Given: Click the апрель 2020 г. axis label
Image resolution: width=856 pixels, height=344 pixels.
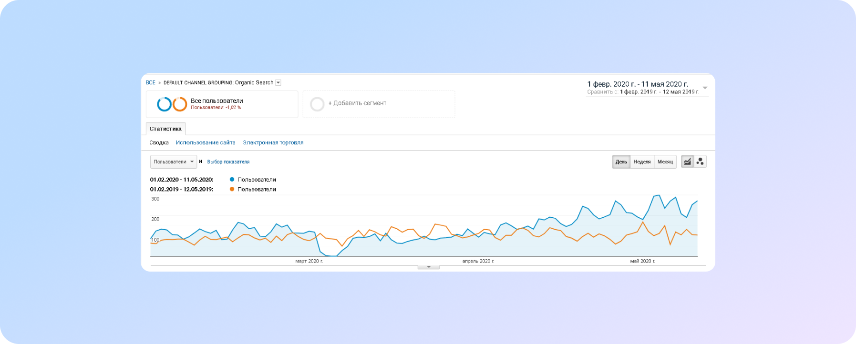Looking at the screenshot, I should (478, 261).
